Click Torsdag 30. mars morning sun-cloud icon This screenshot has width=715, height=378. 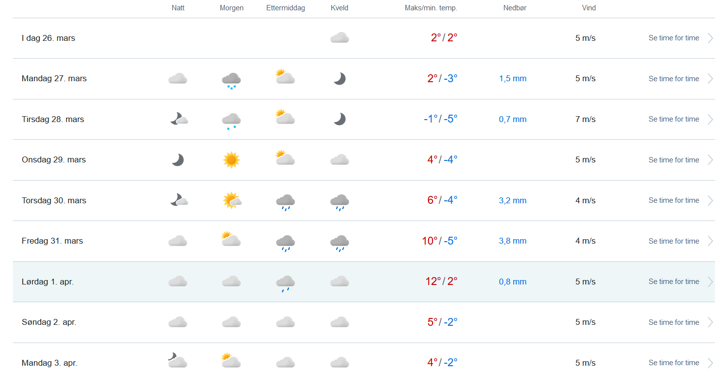pos(232,200)
